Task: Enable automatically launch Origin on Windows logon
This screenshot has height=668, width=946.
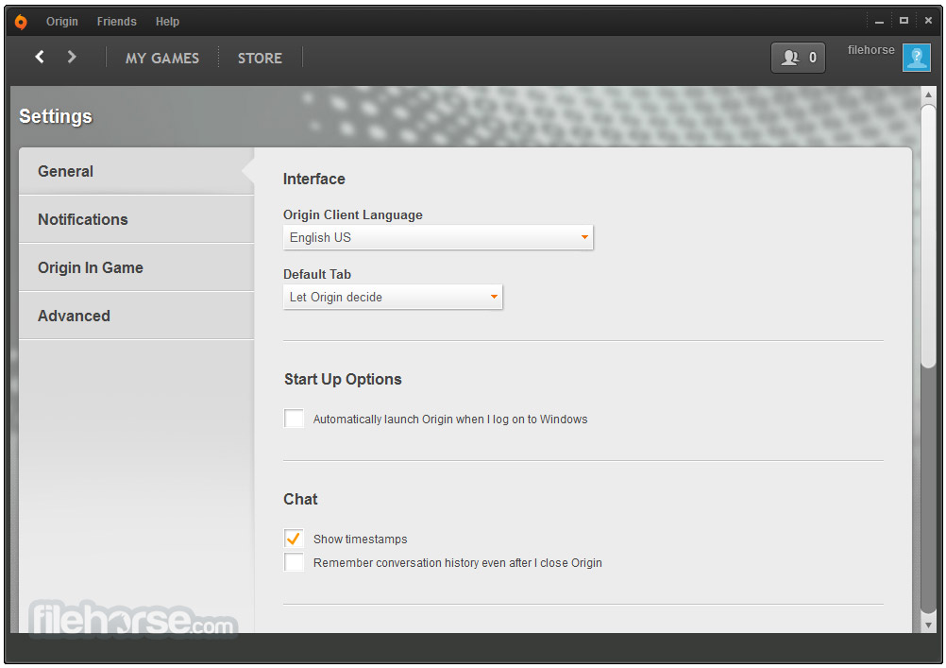Action: (x=294, y=419)
